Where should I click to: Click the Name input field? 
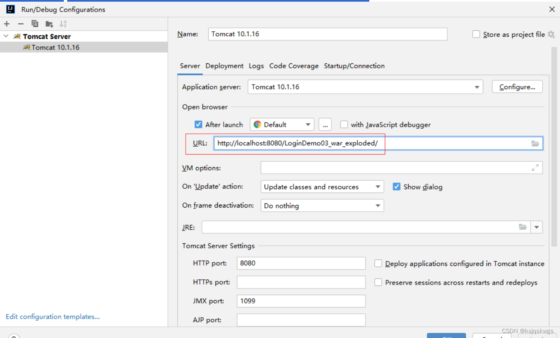[328, 34]
